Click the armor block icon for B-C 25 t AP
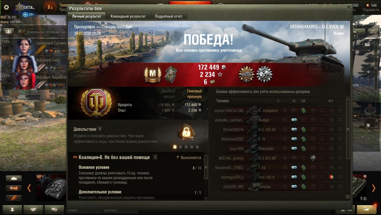 (x=313, y=158)
